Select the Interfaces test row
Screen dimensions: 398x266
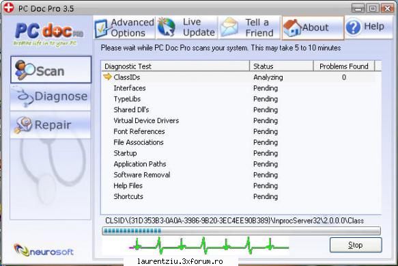pyautogui.click(x=239, y=88)
